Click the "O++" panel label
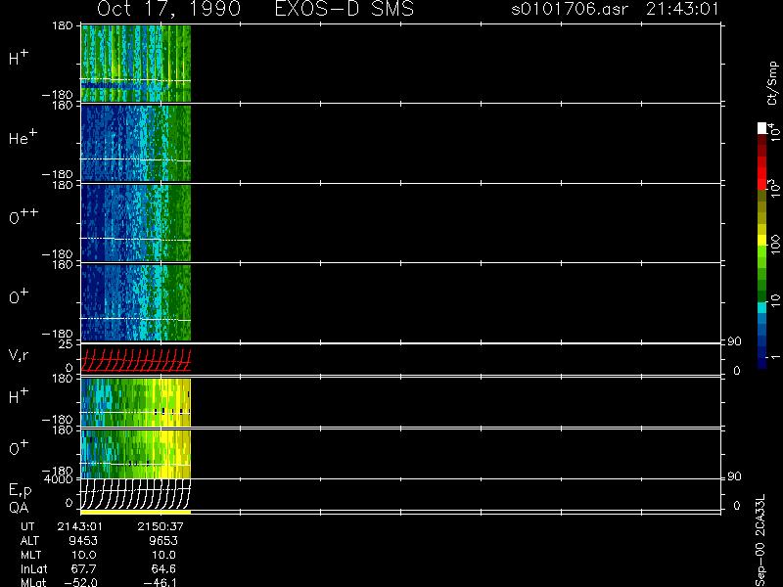This screenshot has width=783, height=587. tap(23, 216)
